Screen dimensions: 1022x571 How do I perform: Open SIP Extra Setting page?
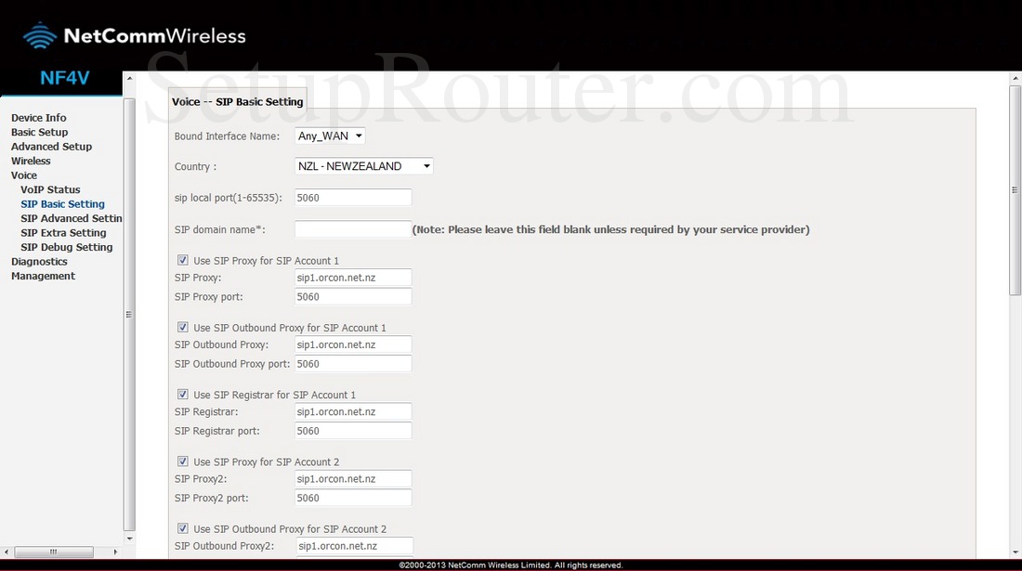click(63, 233)
